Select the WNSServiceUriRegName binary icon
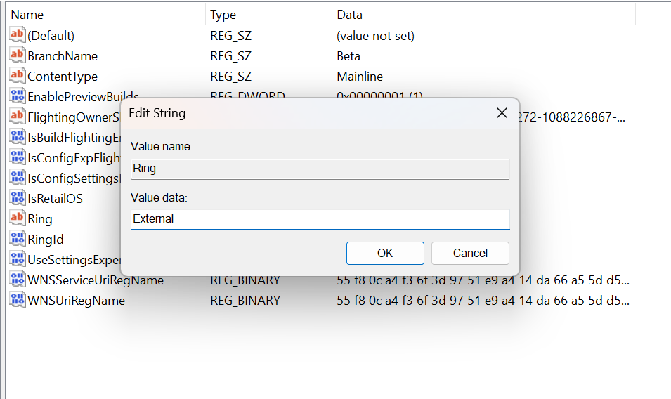The image size is (671, 399). click(x=18, y=280)
